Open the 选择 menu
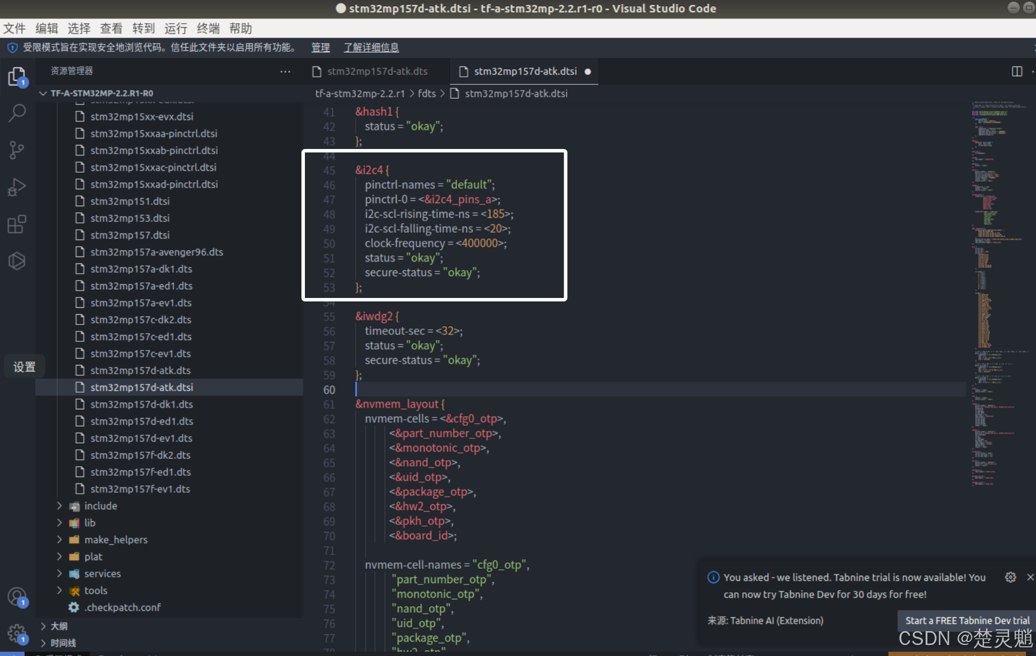 [79, 28]
